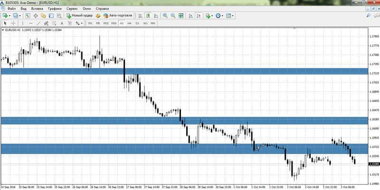Switch to M30 timeframe
The image size is (380, 190).
coord(114,23)
